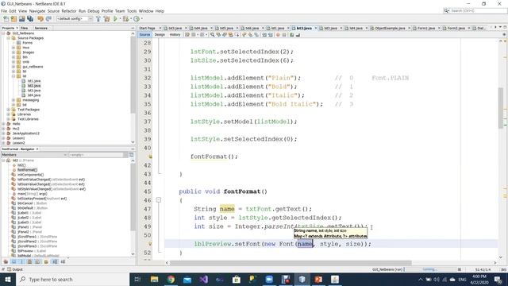Click the Stop Macro Recording icon
Image resolution: width=508 pixels, height=286 pixels.
[284, 35]
